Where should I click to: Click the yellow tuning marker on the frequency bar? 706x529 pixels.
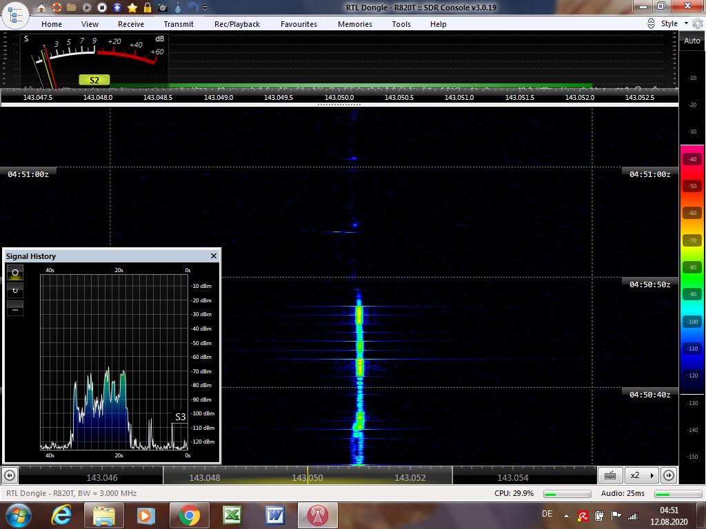click(308, 475)
